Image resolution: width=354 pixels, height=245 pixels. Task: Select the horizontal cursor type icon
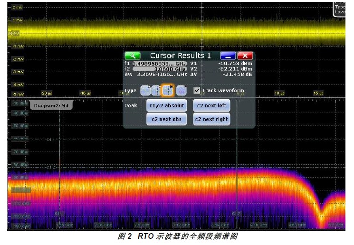coord(145,90)
